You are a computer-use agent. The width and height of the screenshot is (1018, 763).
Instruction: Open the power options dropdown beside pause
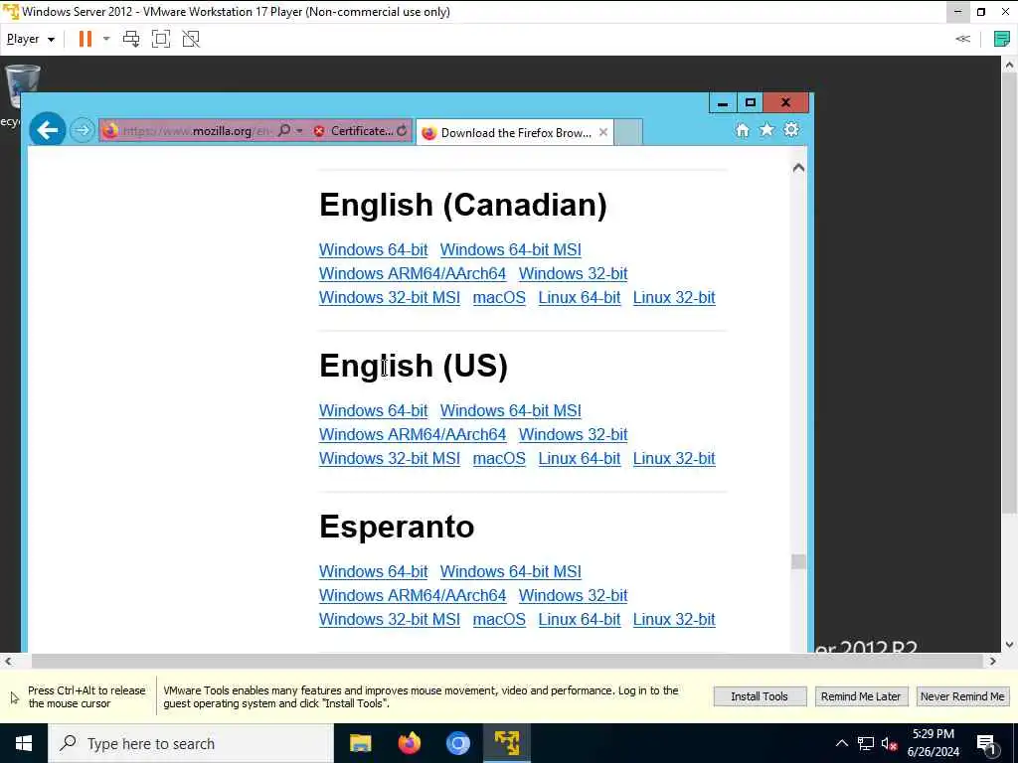pos(106,39)
